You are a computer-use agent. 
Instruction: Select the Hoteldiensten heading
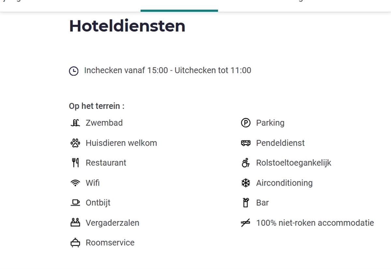pyautogui.click(x=127, y=26)
